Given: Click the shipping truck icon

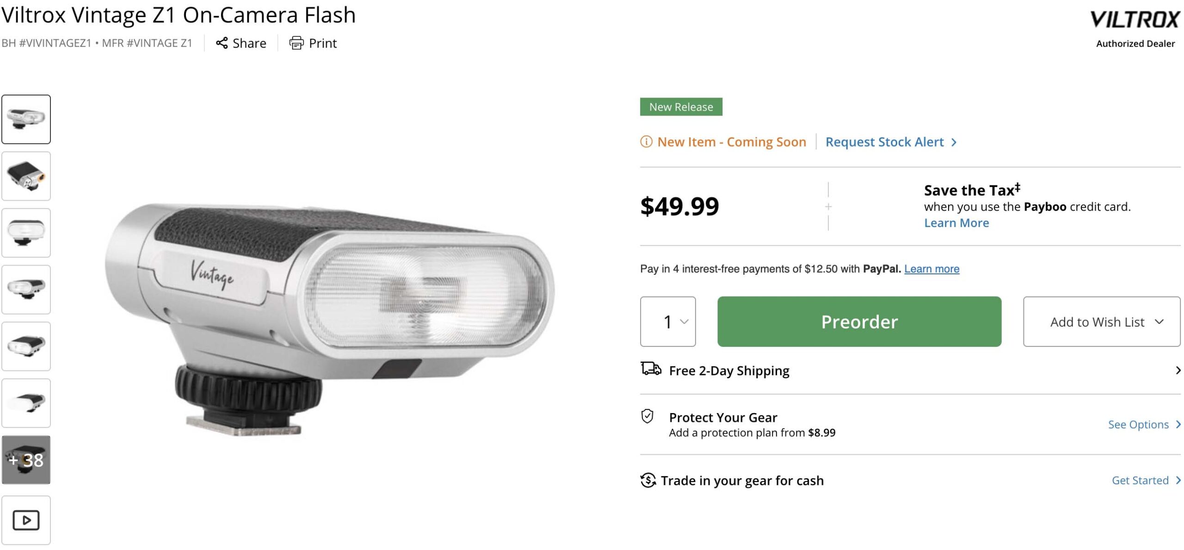Looking at the screenshot, I should (x=651, y=369).
